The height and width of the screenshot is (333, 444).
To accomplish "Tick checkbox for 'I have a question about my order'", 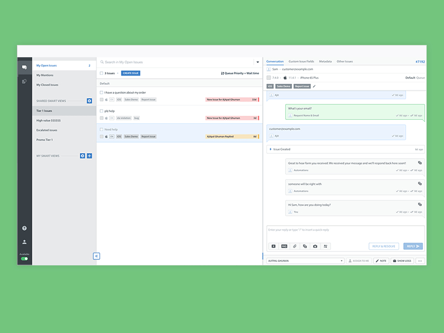I will (102, 92).
